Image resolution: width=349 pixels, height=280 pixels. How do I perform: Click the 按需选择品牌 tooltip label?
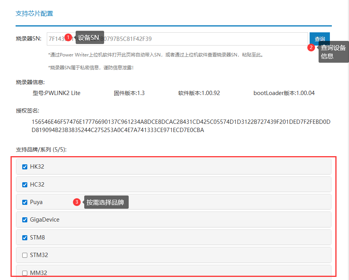(x=106, y=203)
